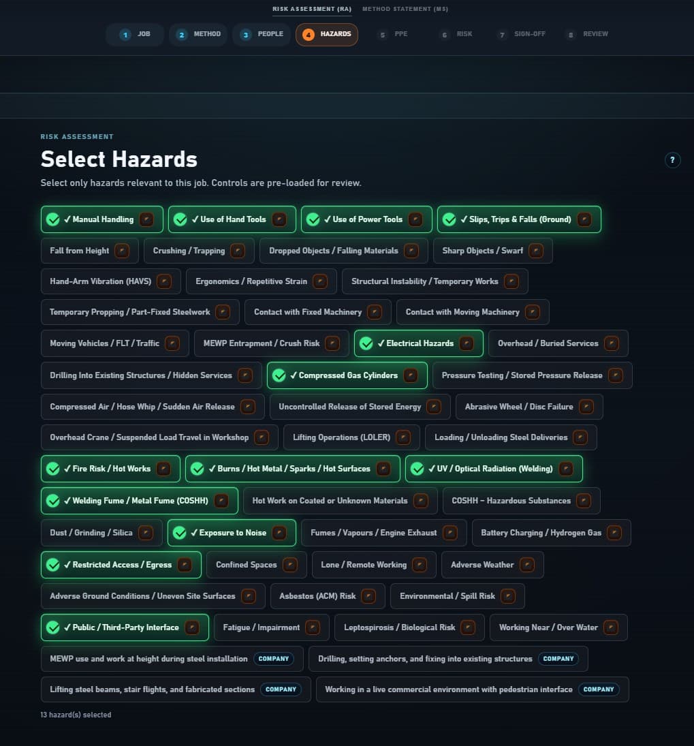This screenshot has width=694, height=746.
Task: Click the edit icon beside COSHH – Hazardous Substances
Action: 584,501
